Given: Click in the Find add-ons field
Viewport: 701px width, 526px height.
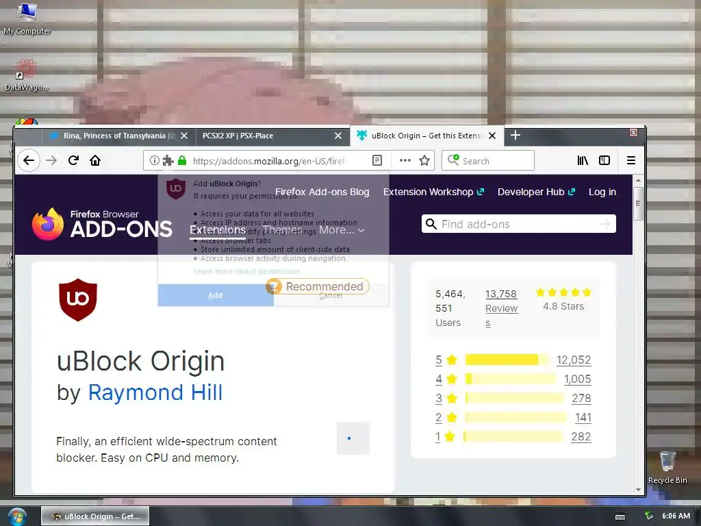Looking at the screenshot, I should tap(519, 224).
